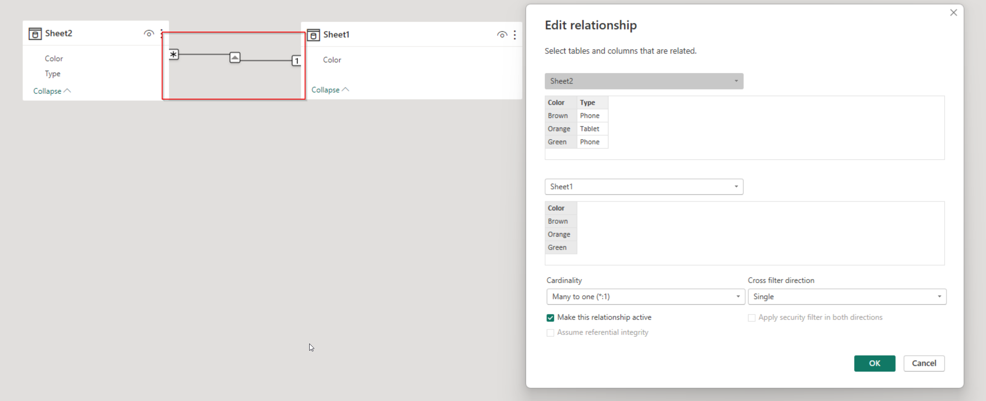986x401 pixels.
Task: Open the Sheet1 table dropdown
Action: [644, 187]
